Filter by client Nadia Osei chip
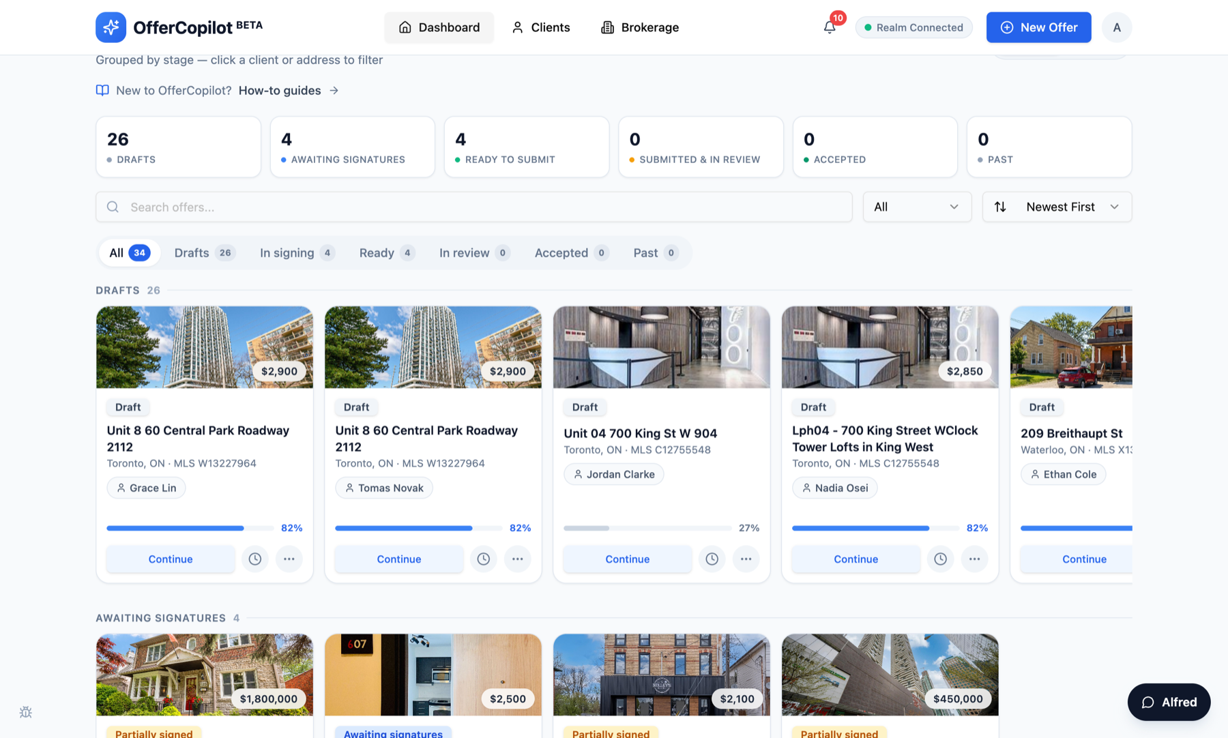The width and height of the screenshot is (1228, 738). click(835, 488)
